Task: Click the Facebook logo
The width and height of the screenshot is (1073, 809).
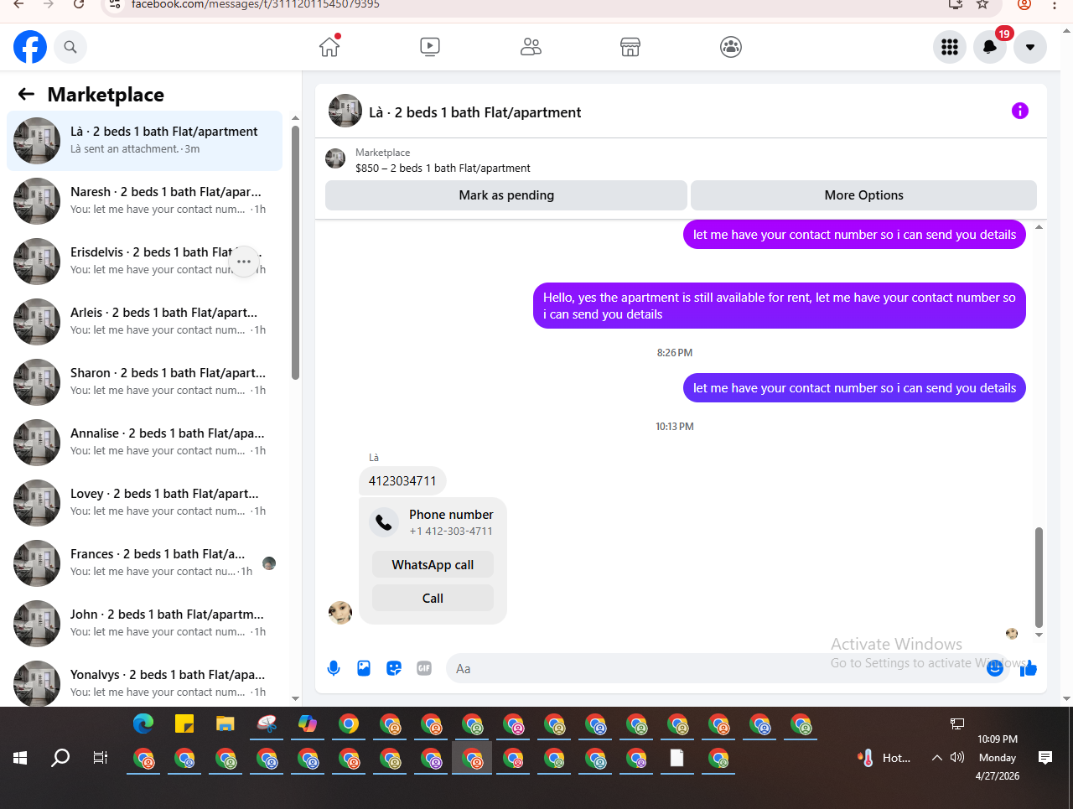Action: (30, 47)
